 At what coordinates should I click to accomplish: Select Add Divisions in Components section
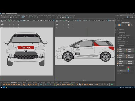130,57
